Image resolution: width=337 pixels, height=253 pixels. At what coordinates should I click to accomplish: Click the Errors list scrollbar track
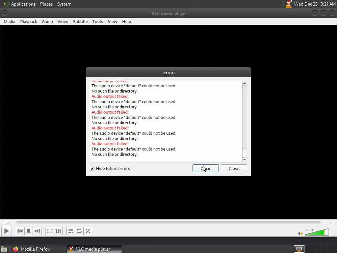click(245, 121)
